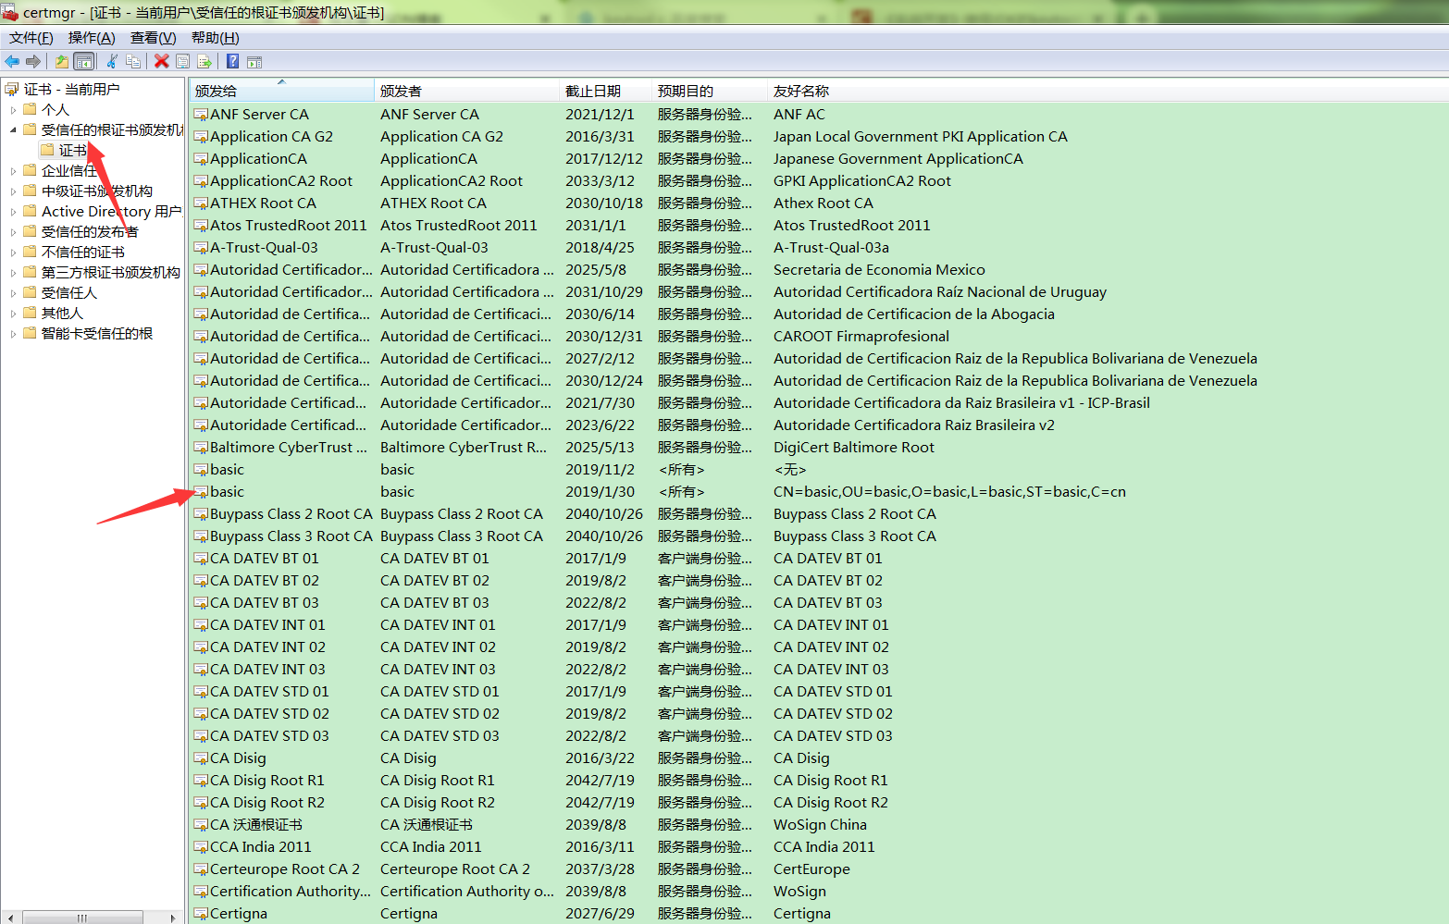Screen dimensions: 1449x924
Task: Go up one level with folder-arrow icon
Action: click(x=61, y=61)
